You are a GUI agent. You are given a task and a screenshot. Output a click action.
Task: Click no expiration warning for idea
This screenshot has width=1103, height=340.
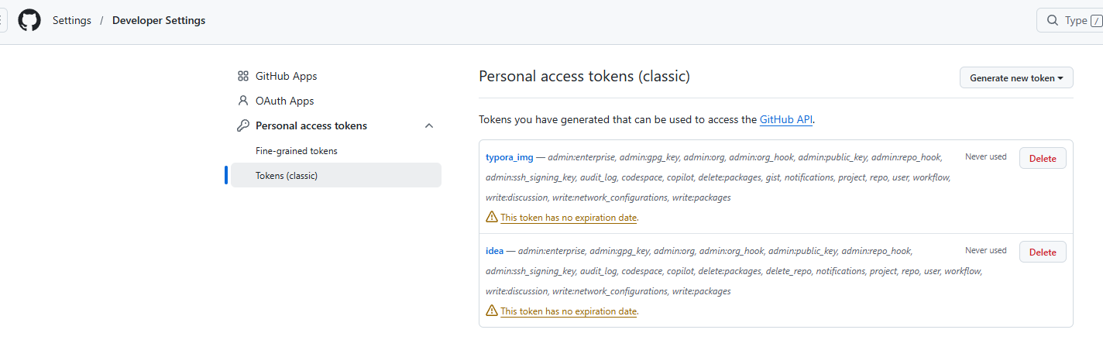[x=569, y=311]
